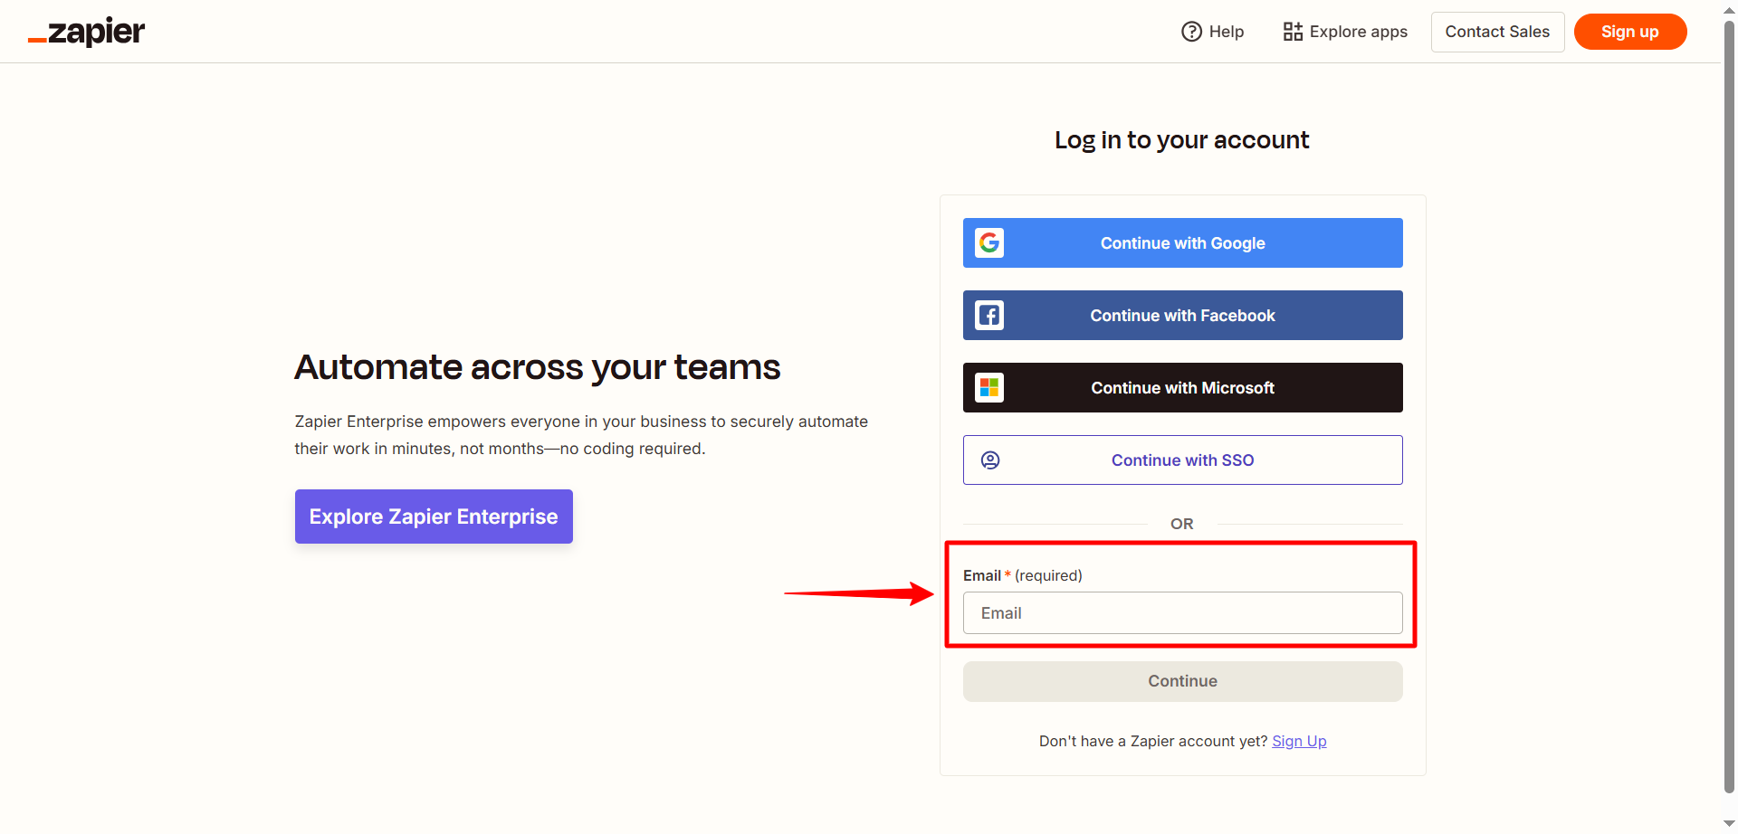This screenshot has width=1738, height=834.
Task: Choose Continue with SSO label
Action: click(x=1182, y=460)
